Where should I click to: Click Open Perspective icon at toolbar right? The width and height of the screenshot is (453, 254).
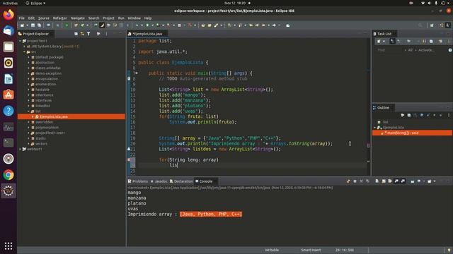[x=432, y=25]
